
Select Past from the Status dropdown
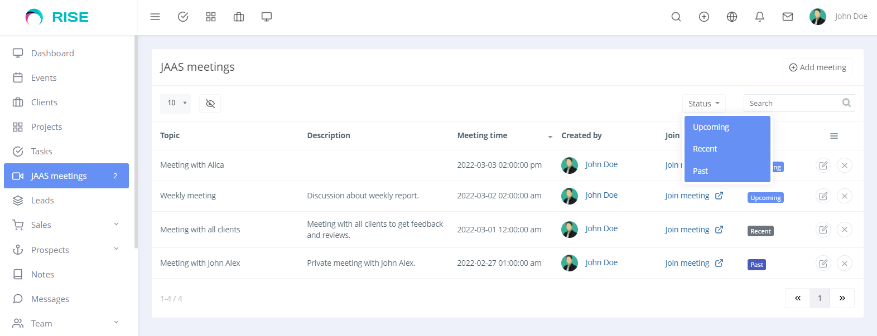[x=700, y=171]
